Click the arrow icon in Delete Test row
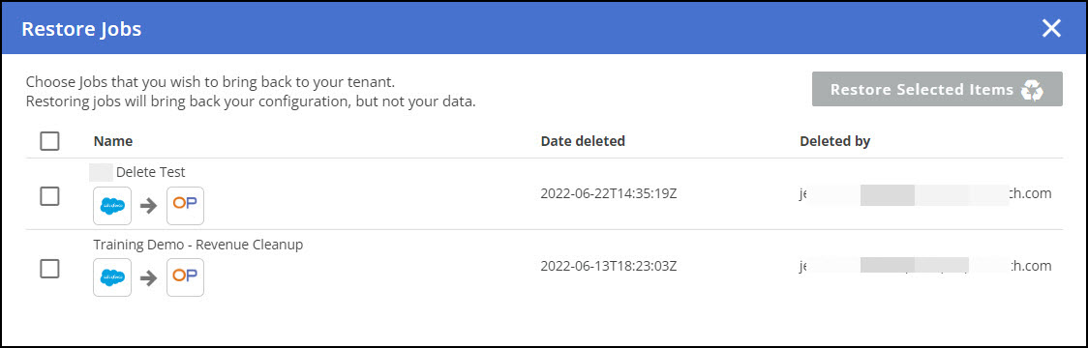The height and width of the screenshot is (348, 1088). pyautogui.click(x=148, y=207)
